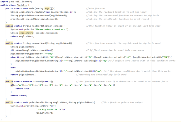Viewport: 181px width, 122px height.
Task: Click the return pigLatinWord statement
Action: 23,75
